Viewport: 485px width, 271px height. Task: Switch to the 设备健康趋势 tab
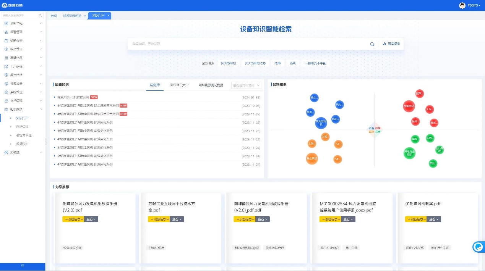tap(72, 16)
